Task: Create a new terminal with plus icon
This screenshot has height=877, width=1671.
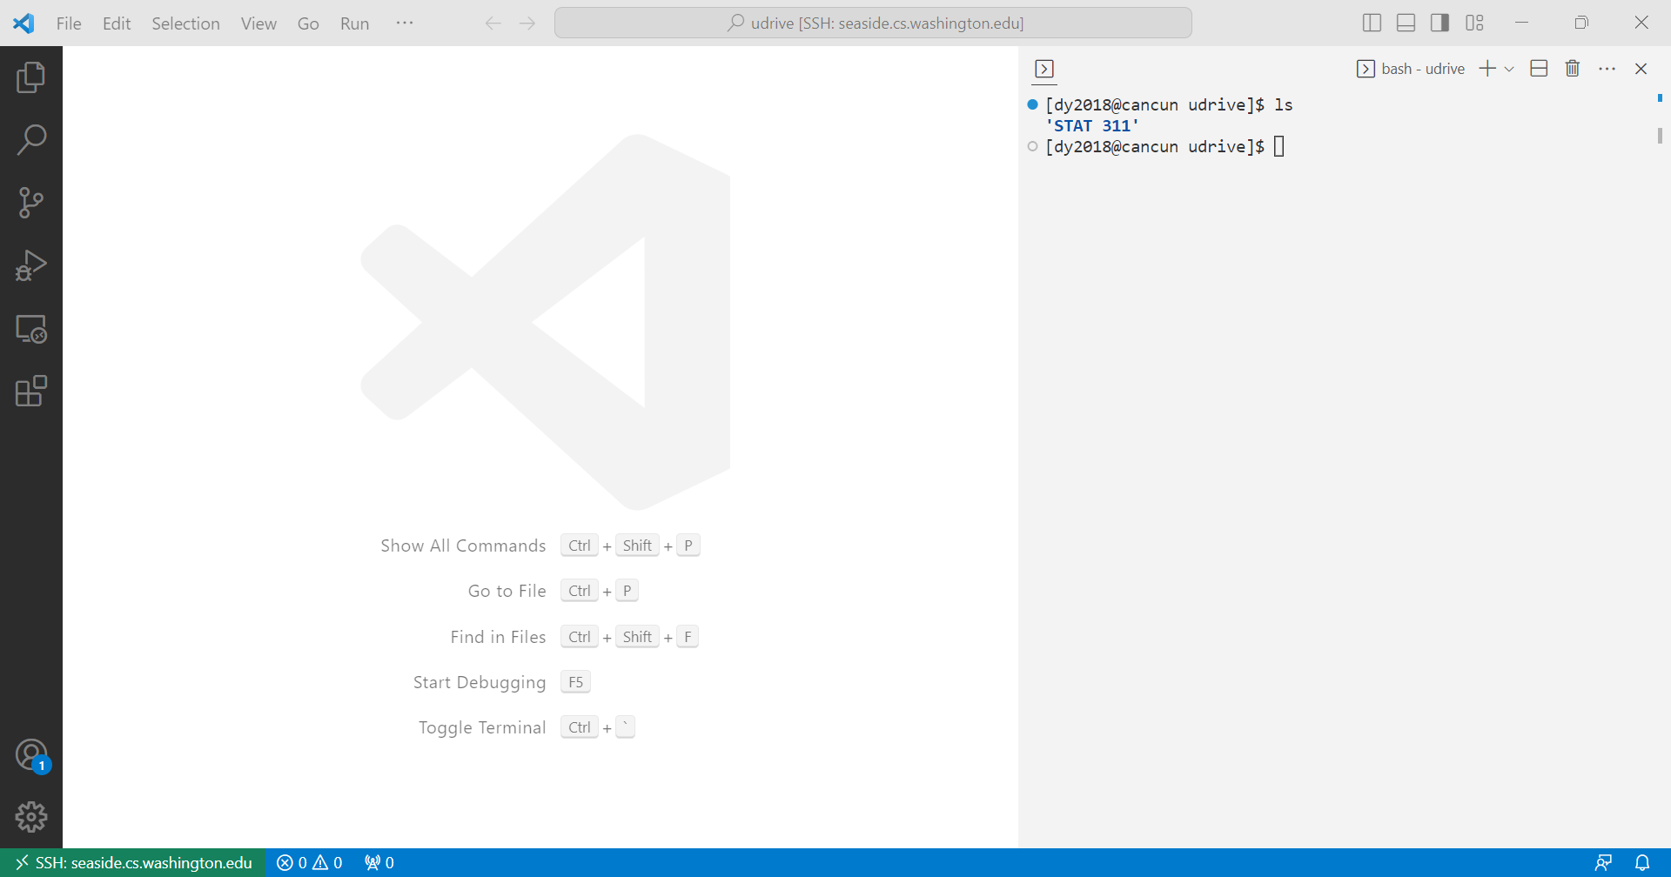Action: tap(1487, 69)
